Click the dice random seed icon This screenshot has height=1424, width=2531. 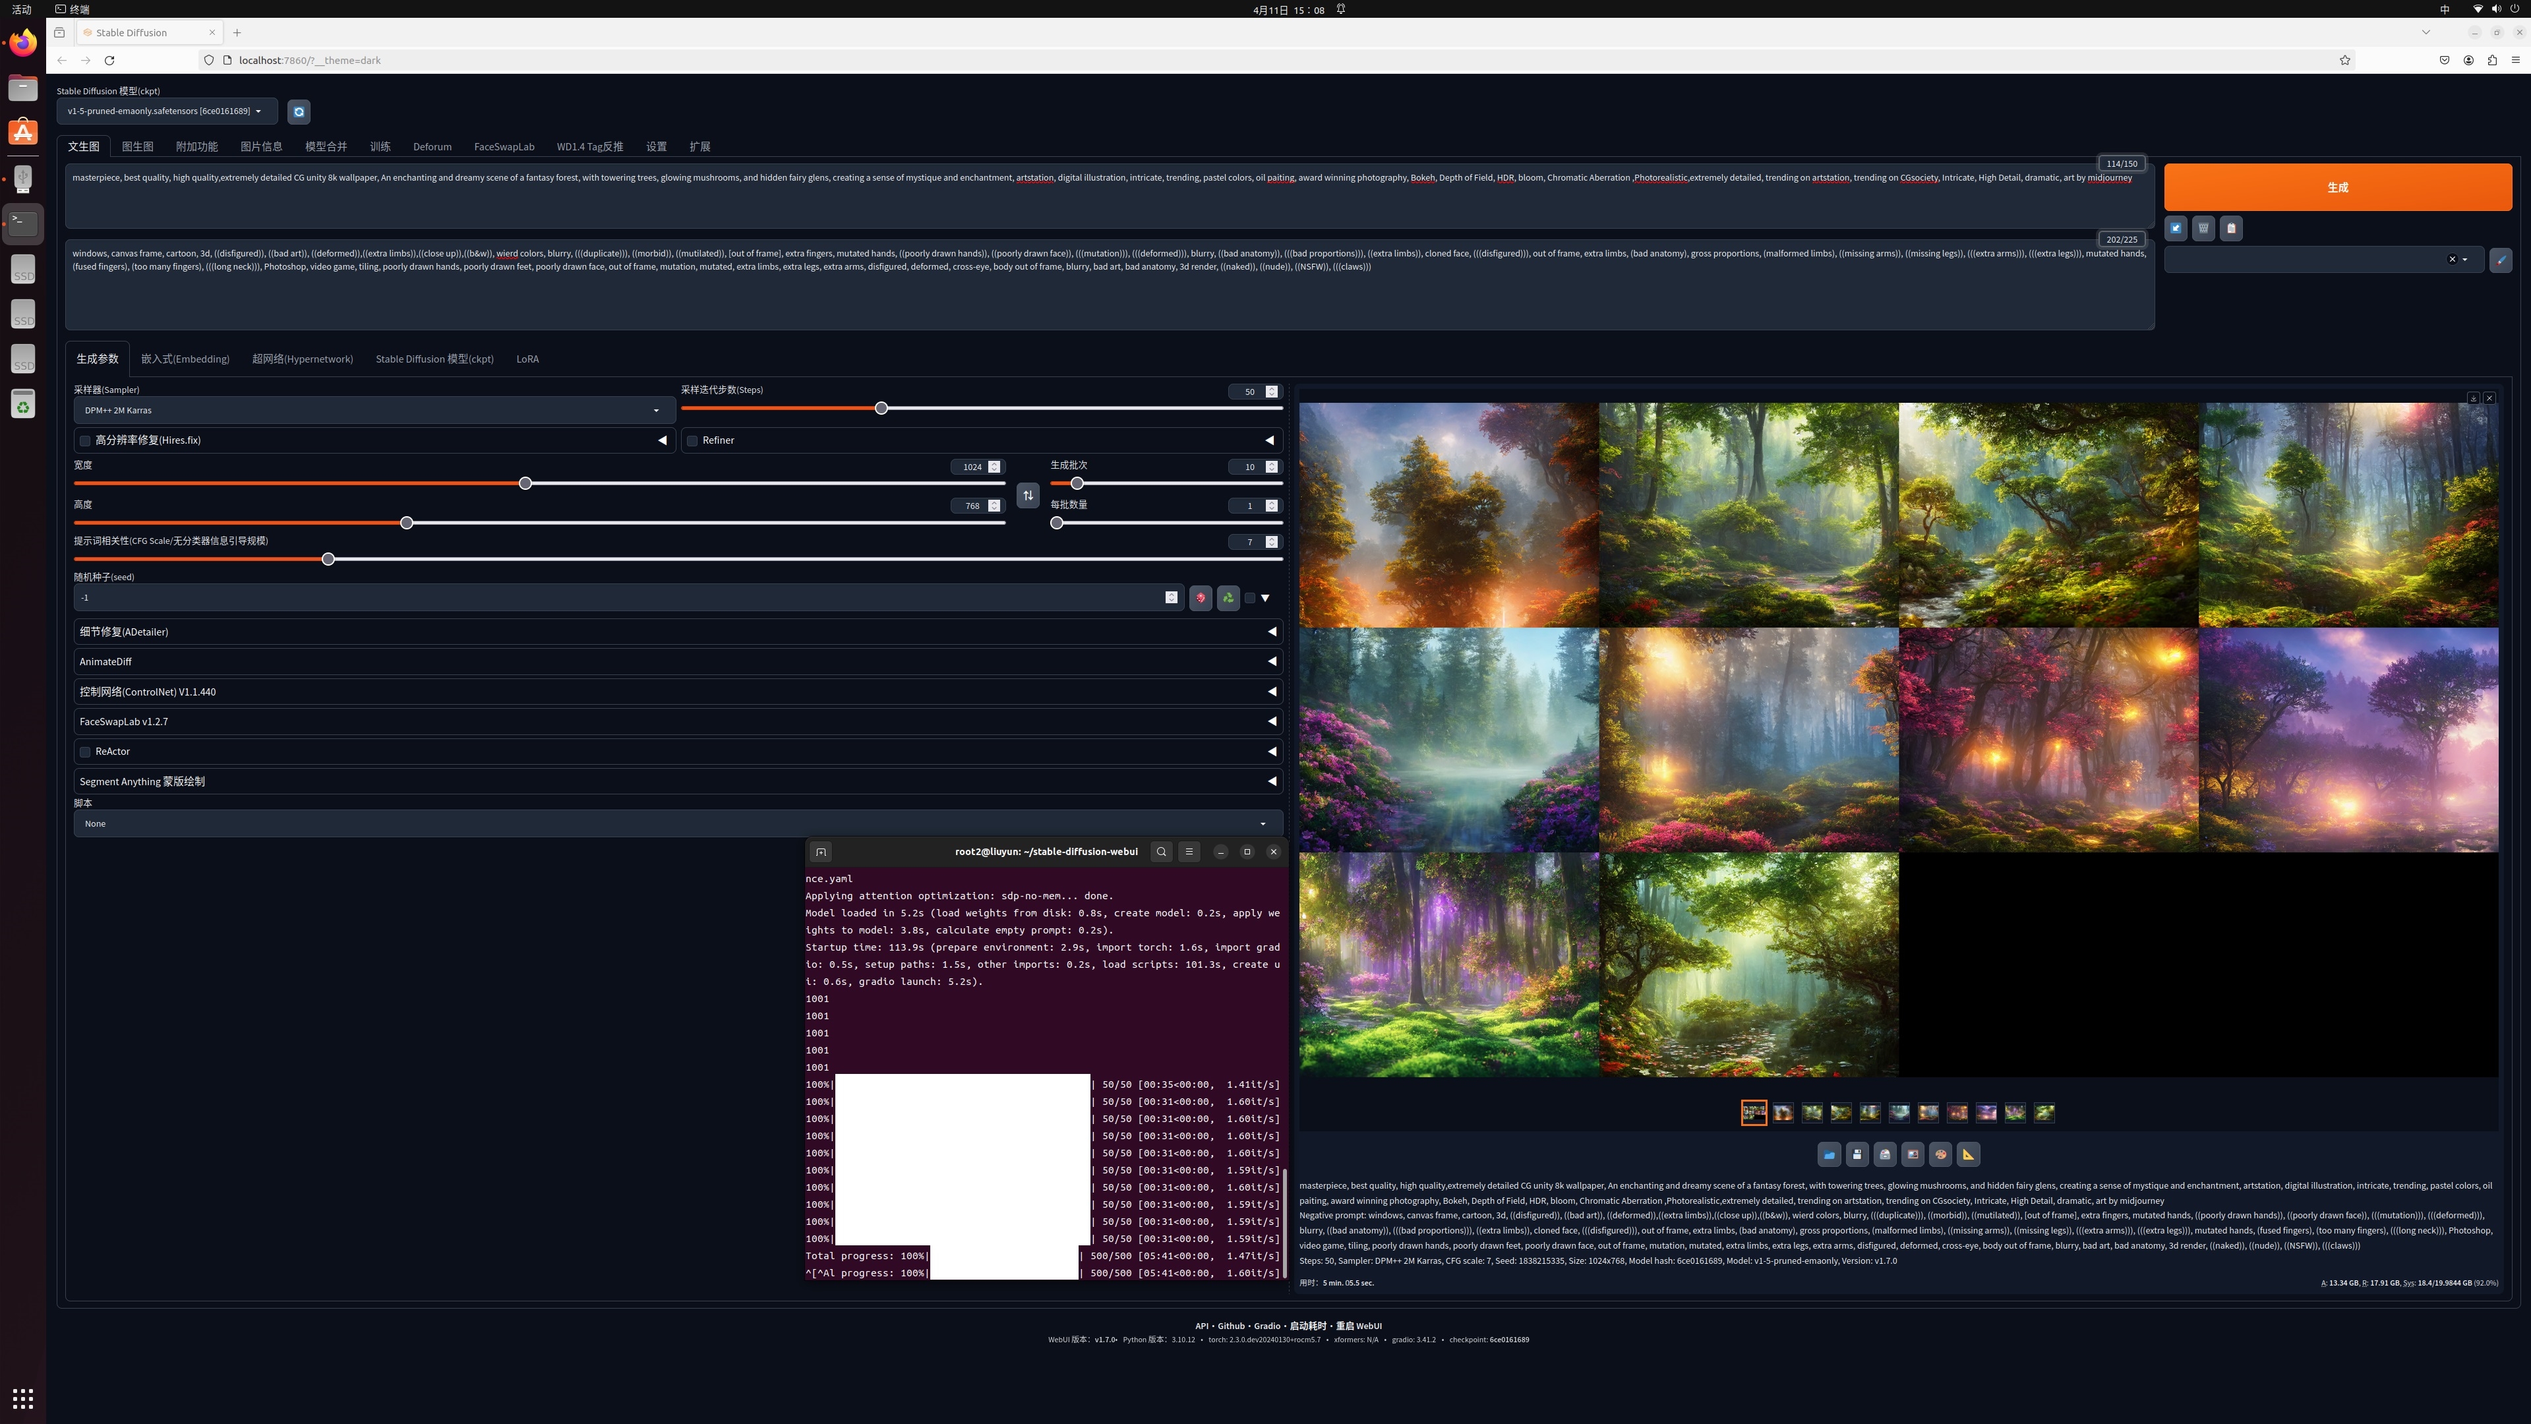[x=1201, y=597]
